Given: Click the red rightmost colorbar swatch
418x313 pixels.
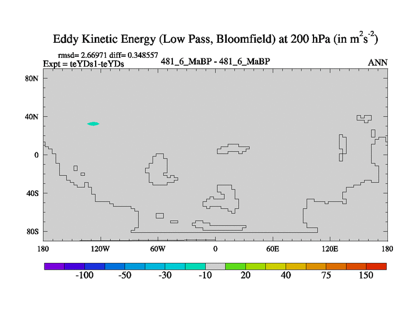Looking at the screenshot, I should click(376, 266).
